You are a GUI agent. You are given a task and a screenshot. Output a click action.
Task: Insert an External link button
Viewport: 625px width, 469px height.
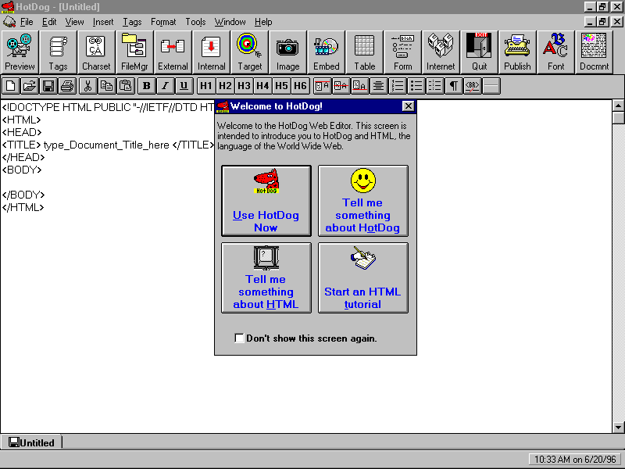tap(173, 52)
